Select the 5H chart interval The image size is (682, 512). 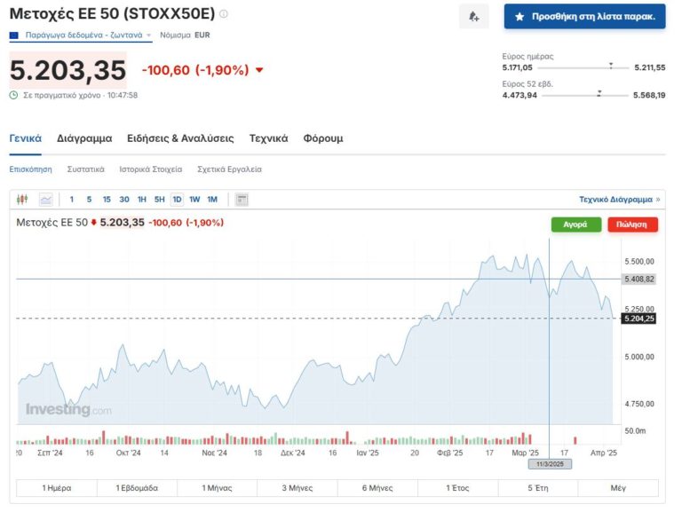159,200
